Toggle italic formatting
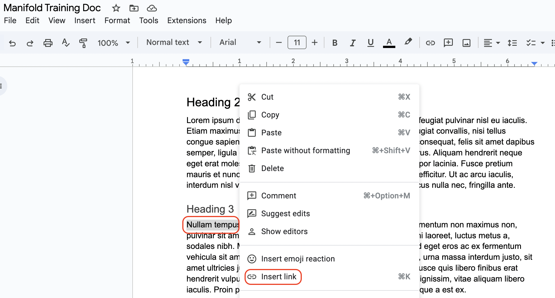 point(352,43)
